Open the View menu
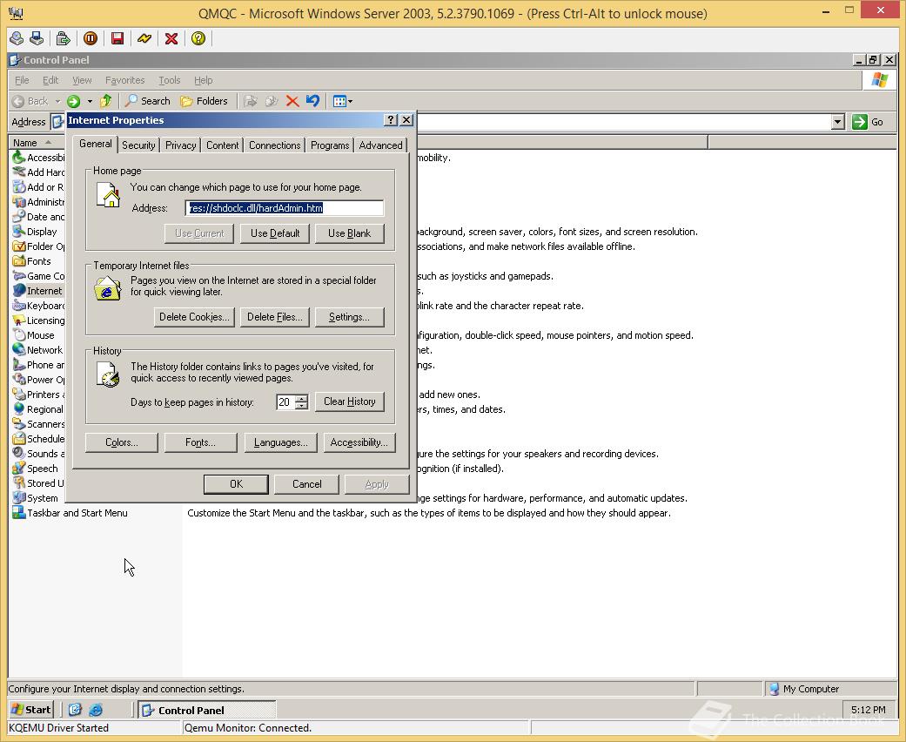Viewport: 906px width, 742px height. (82, 80)
